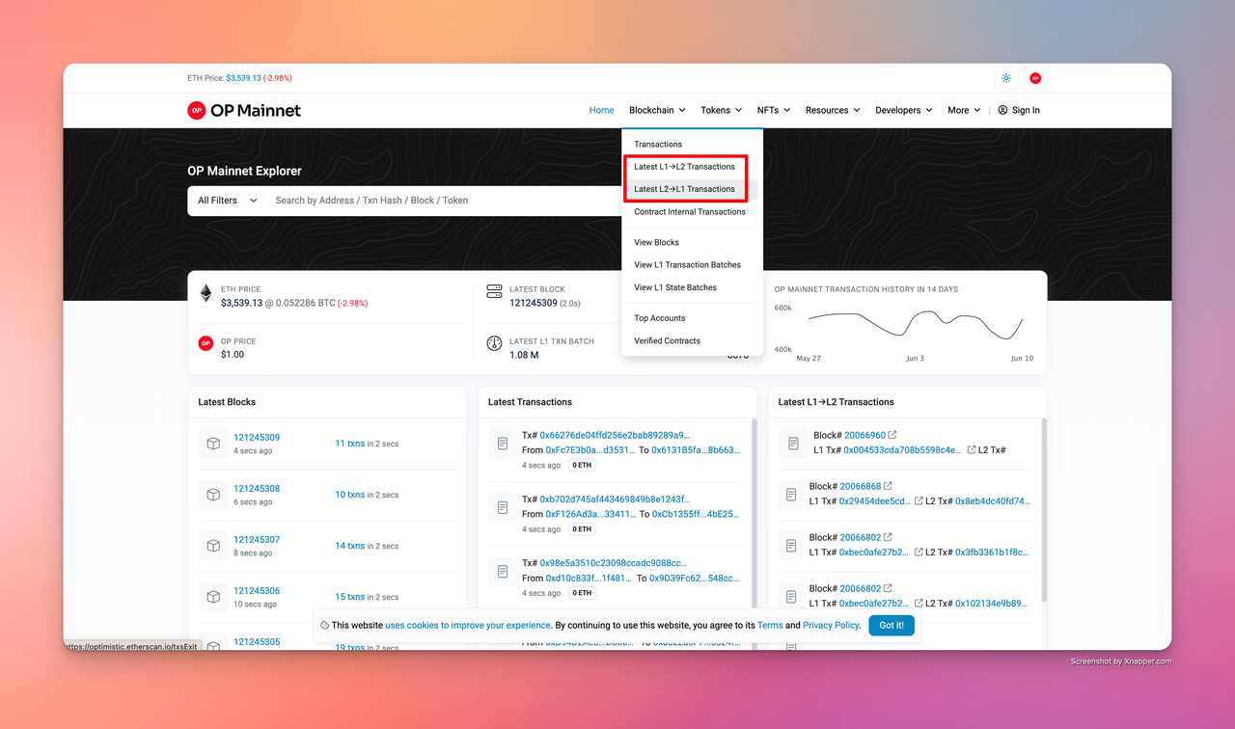The height and width of the screenshot is (729, 1235).
Task: Open the NFTs dropdown in navbar
Action: click(773, 110)
